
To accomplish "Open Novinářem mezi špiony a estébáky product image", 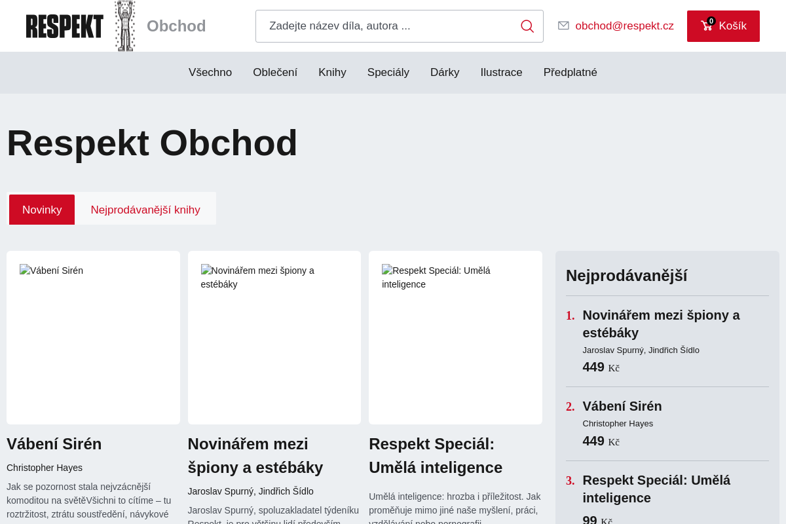I will [274, 337].
